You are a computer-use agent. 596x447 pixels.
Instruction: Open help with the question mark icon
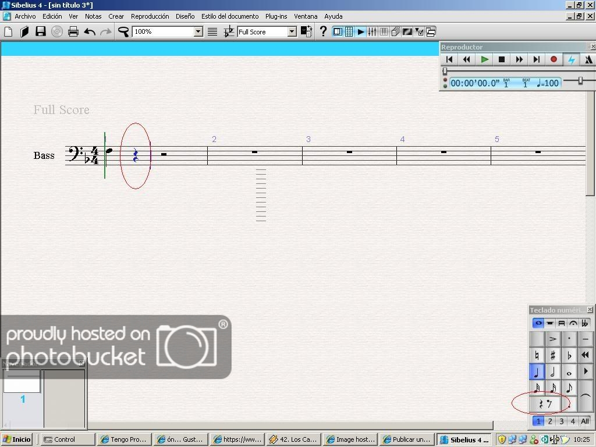[323, 31]
